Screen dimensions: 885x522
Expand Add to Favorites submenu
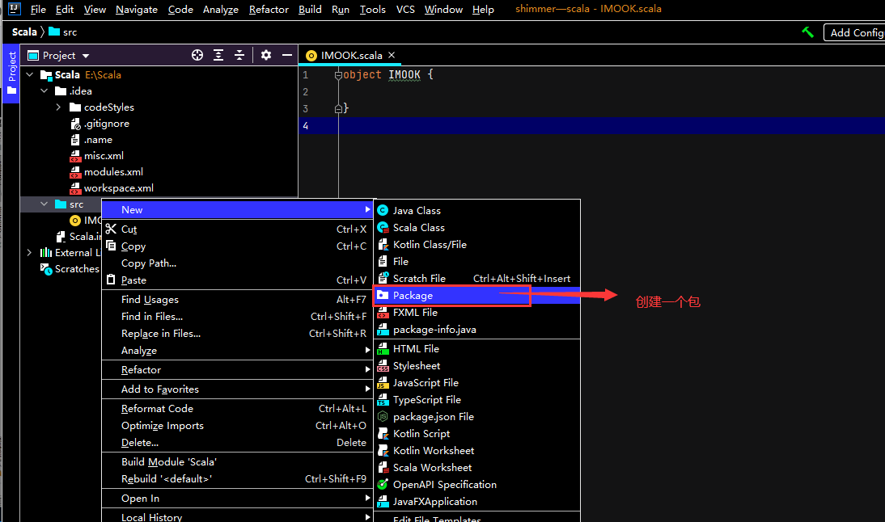pyautogui.click(x=236, y=389)
